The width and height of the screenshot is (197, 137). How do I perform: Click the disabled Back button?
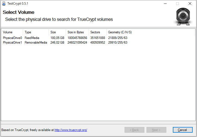click(134, 130)
